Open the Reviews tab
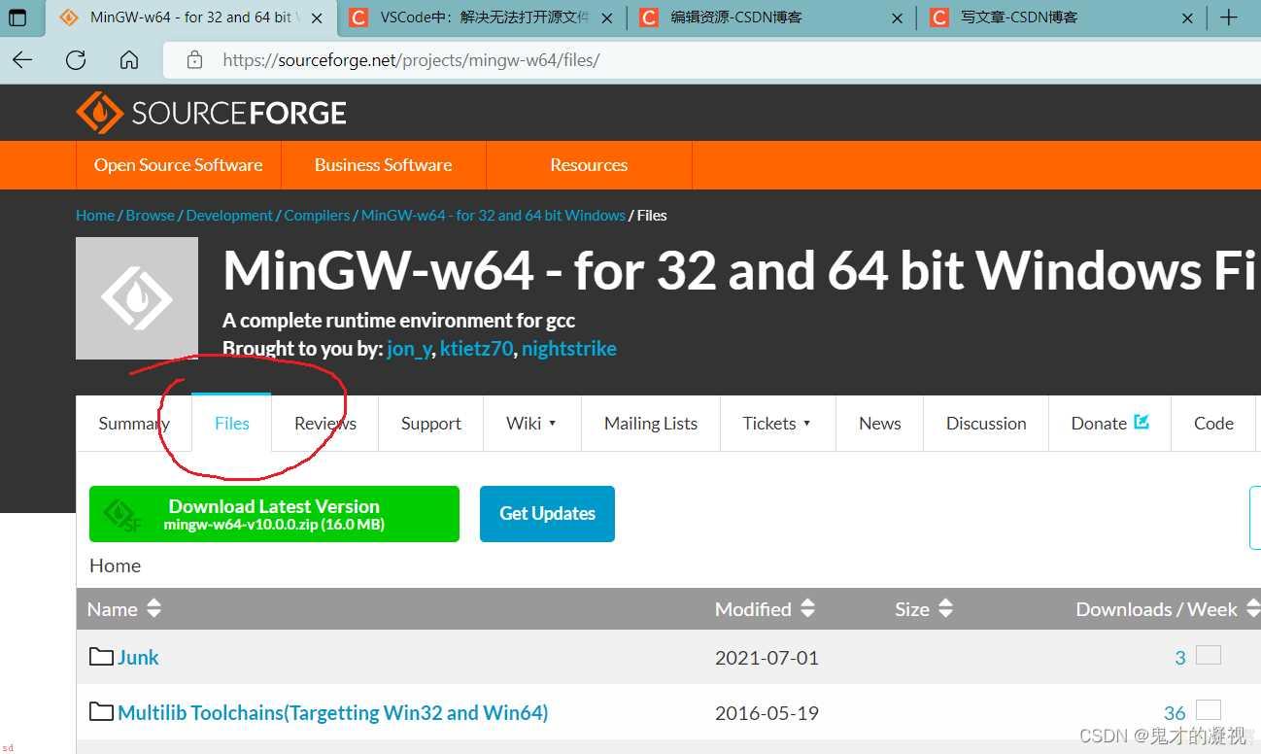This screenshot has height=754, width=1261. click(325, 424)
